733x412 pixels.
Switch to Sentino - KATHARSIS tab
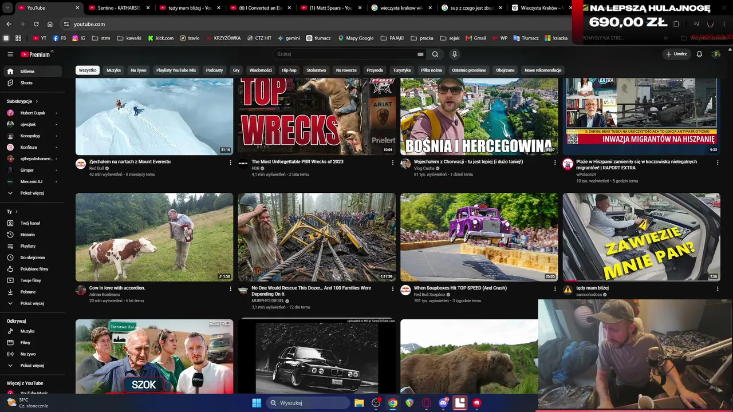pos(119,8)
